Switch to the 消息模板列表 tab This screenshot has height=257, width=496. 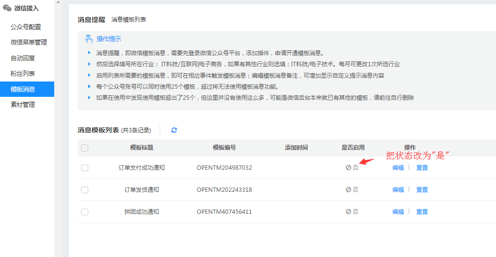[x=129, y=20]
